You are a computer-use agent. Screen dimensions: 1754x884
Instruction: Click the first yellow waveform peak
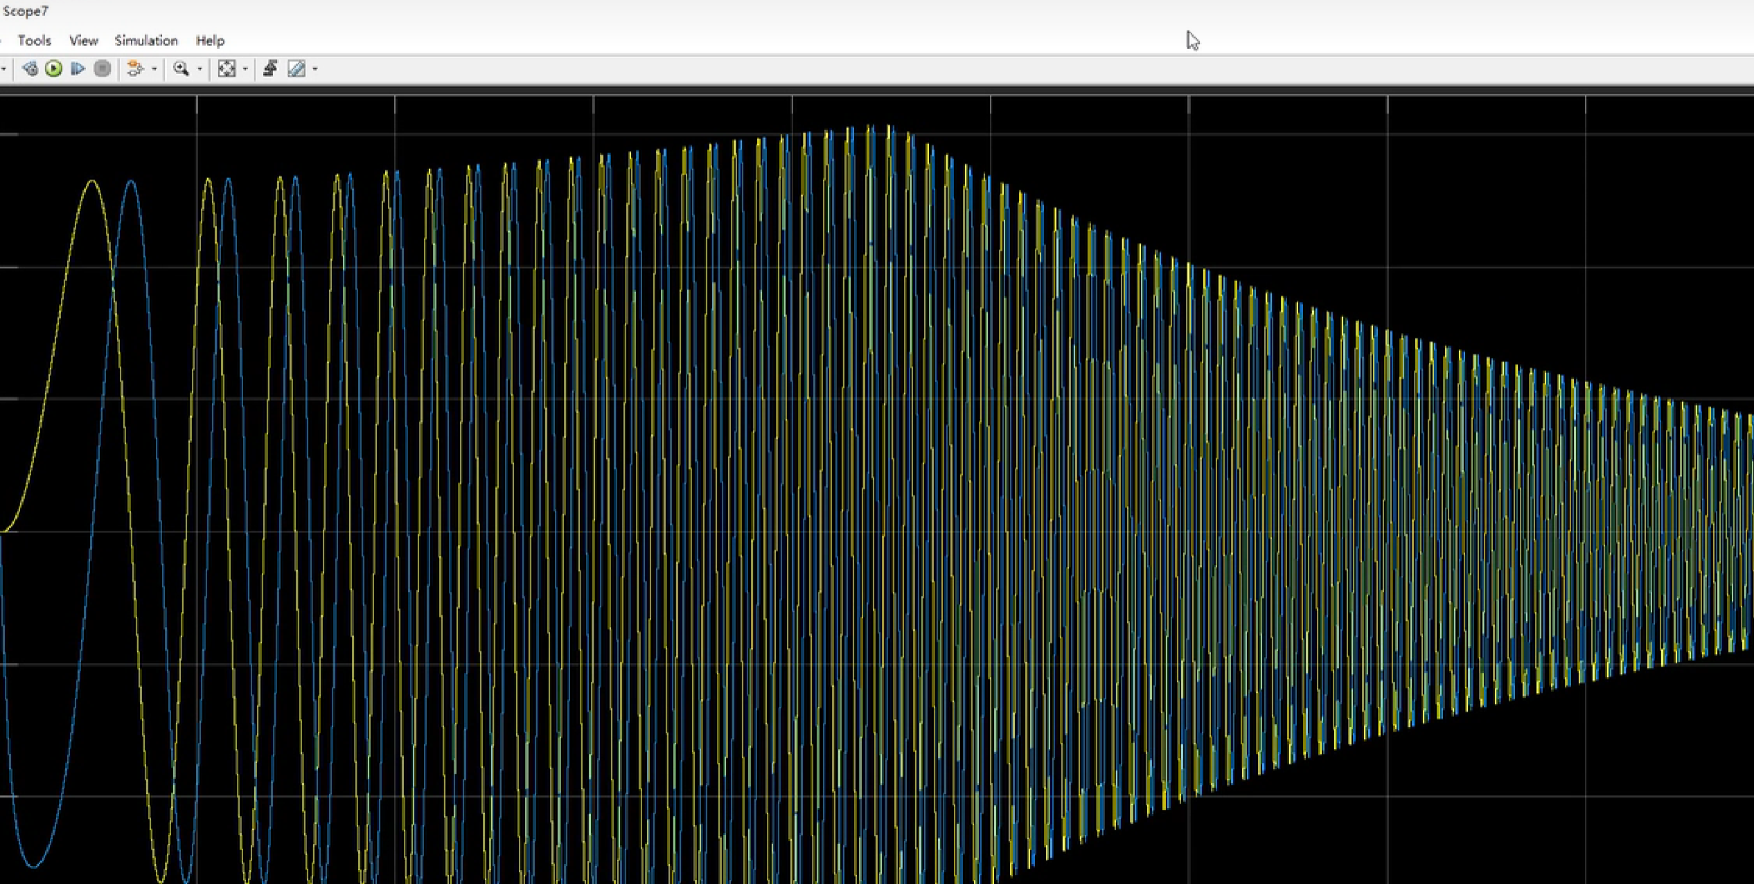pyautogui.click(x=93, y=181)
